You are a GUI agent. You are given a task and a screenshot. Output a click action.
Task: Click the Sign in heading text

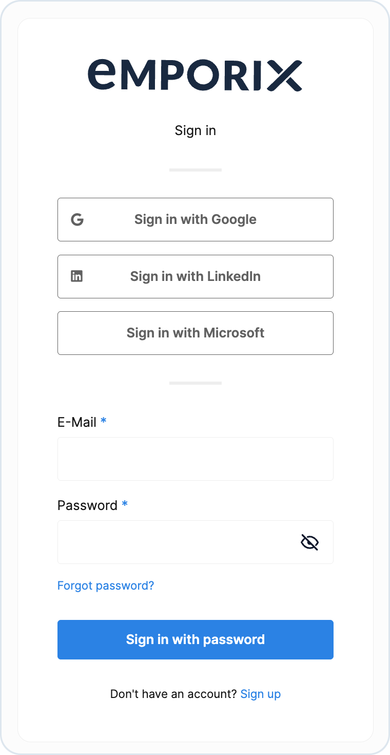(x=195, y=130)
